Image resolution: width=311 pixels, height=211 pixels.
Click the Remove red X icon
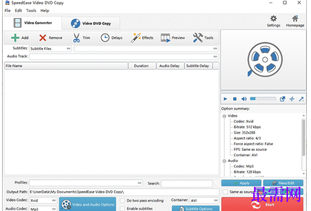coord(43,38)
